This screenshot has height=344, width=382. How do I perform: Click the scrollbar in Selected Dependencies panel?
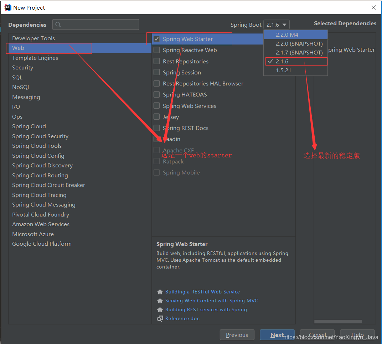point(338,322)
